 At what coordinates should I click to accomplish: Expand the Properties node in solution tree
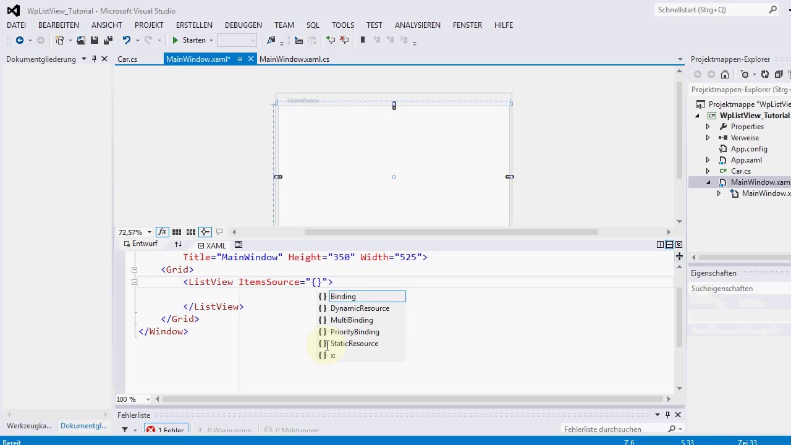click(x=708, y=127)
